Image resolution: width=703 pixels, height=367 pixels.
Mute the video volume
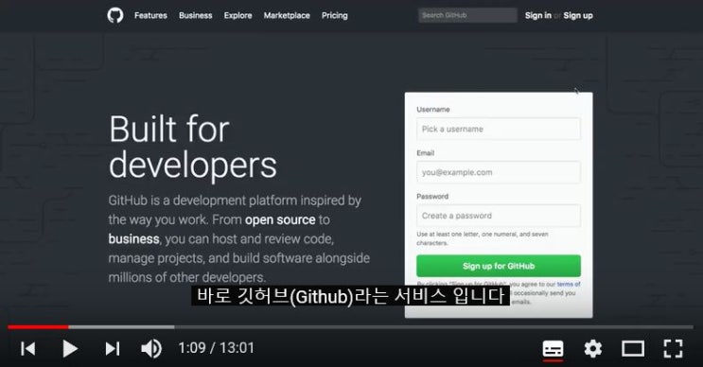coord(151,349)
